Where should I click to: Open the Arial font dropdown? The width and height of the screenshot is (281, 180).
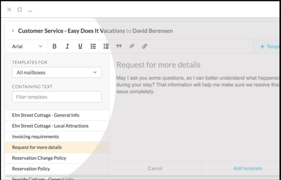click(x=27, y=47)
